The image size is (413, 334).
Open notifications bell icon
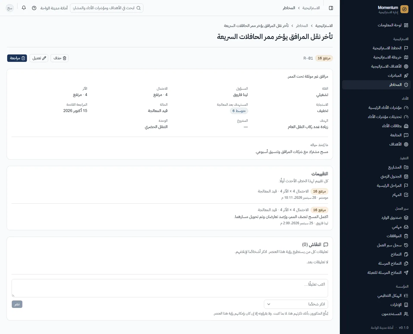24,8
